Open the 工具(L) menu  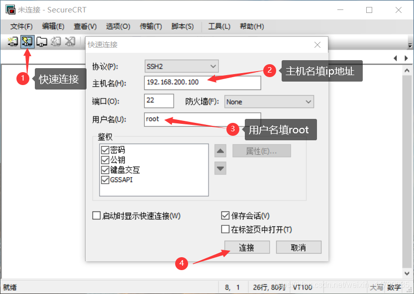pos(219,26)
